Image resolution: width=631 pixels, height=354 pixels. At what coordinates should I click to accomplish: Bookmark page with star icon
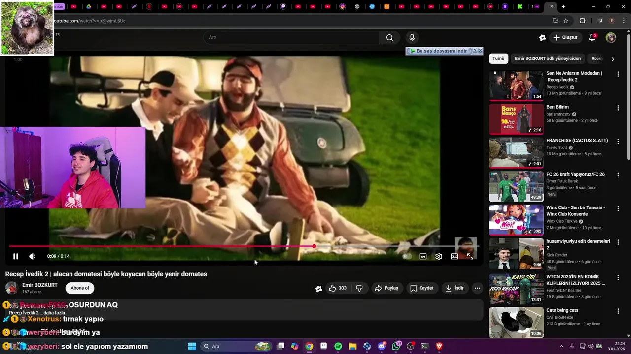566,21
